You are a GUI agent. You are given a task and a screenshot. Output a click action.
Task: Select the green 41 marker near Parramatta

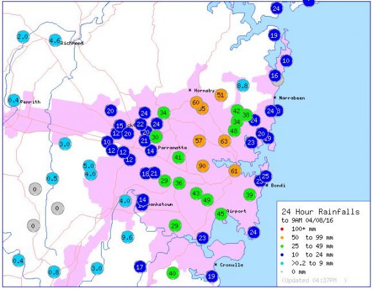178,157
